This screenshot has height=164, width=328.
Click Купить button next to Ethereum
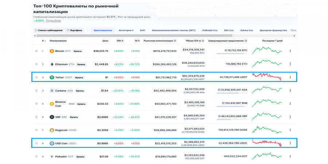[x=81, y=64]
